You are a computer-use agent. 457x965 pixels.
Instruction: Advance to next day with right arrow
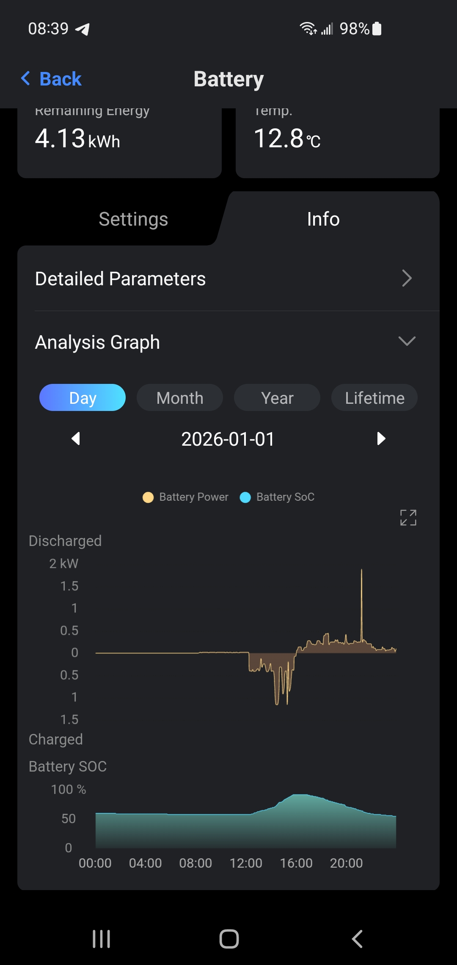(381, 438)
